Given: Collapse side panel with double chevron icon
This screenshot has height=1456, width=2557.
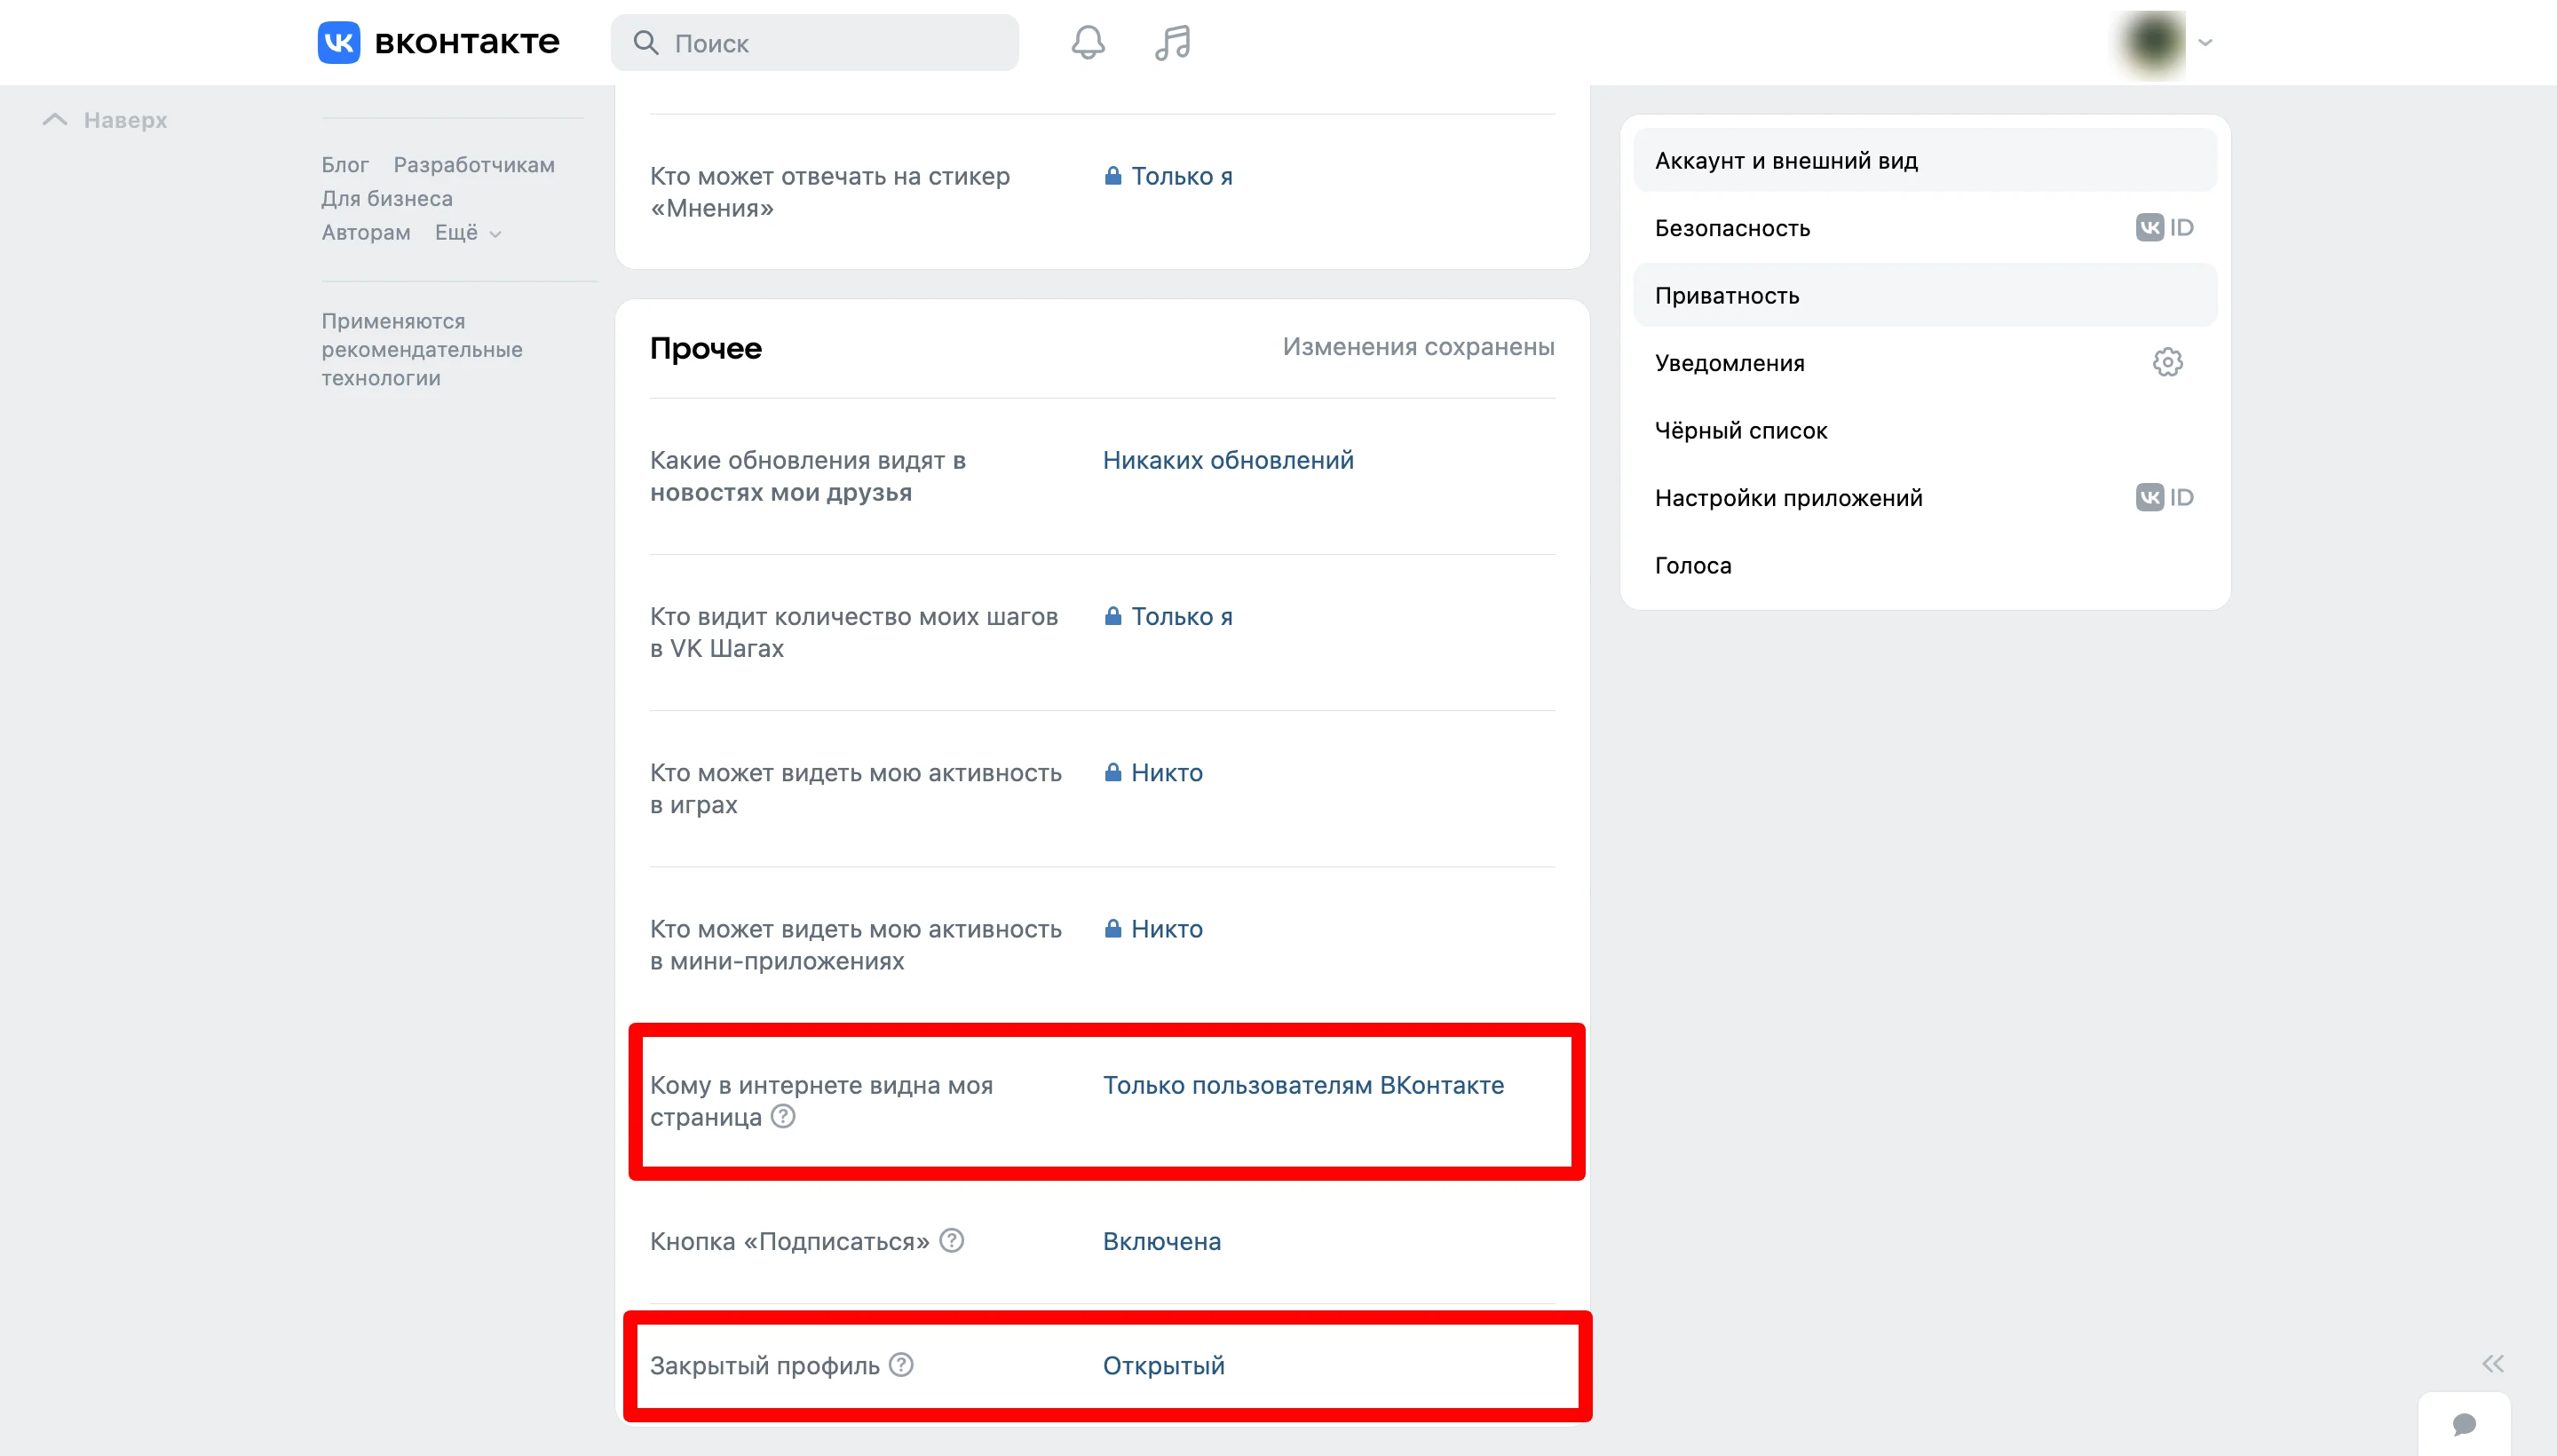Looking at the screenshot, I should 2492,1364.
